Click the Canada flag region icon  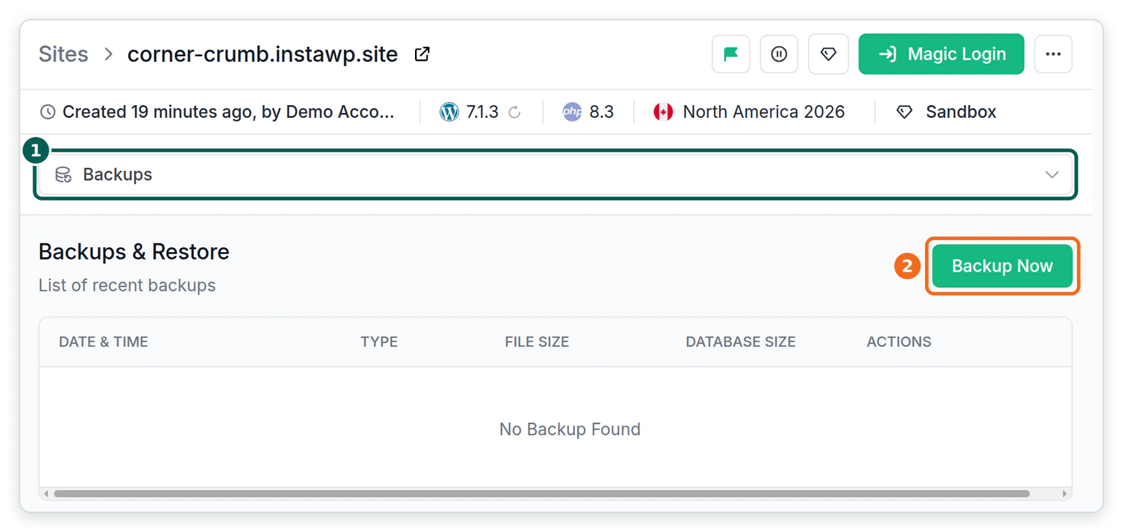click(x=663, y=112)
